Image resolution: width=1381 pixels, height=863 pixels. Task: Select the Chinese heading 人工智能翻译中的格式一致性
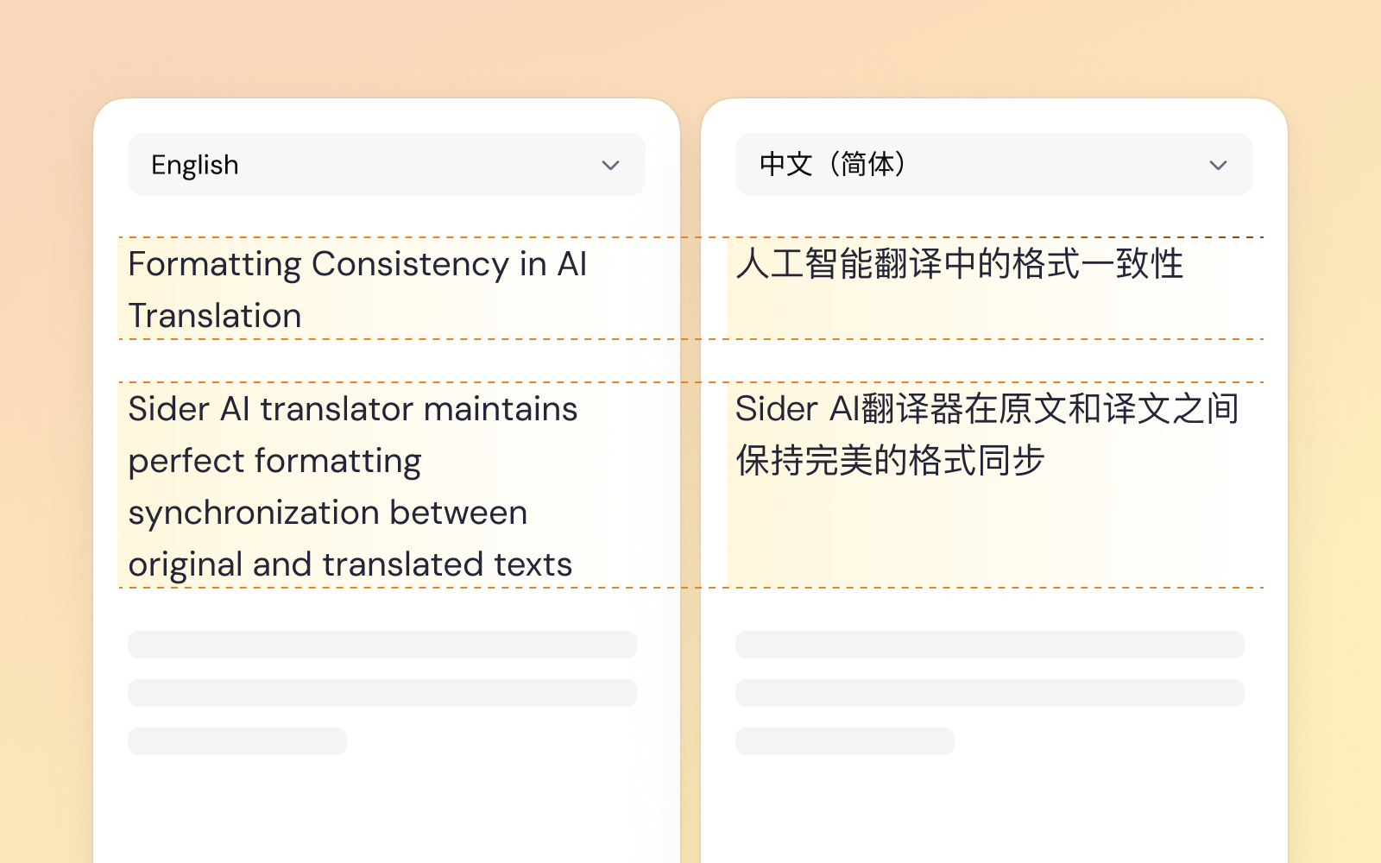point(962,268)
